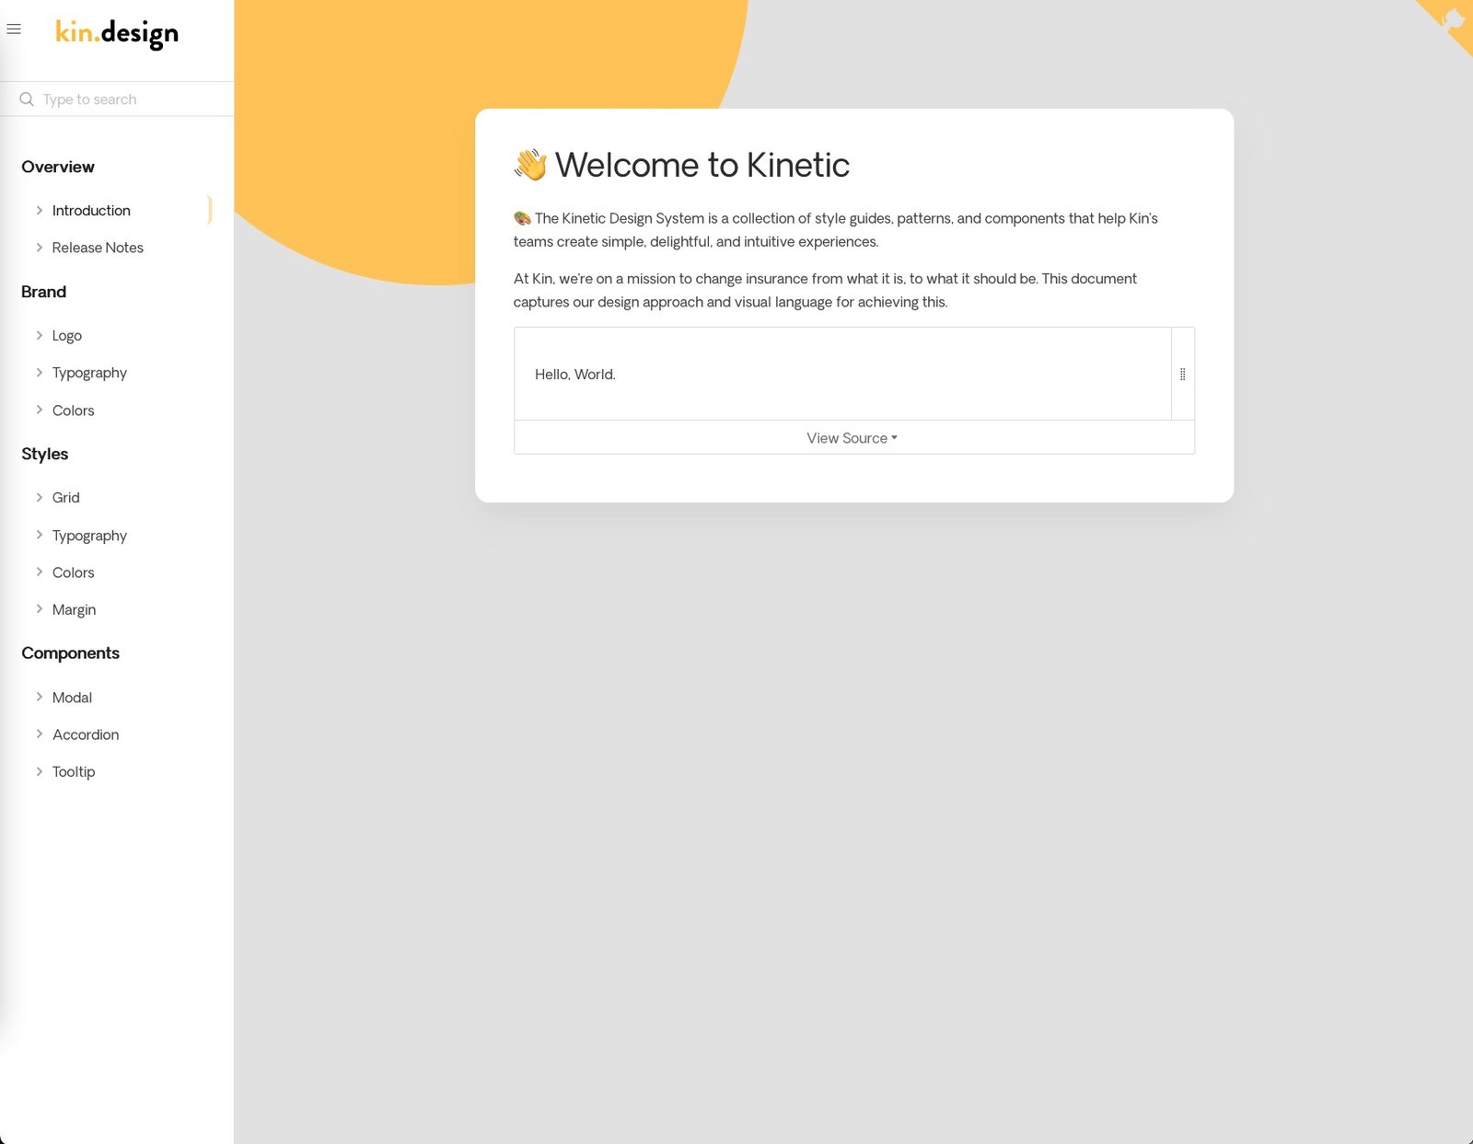Open the Accordion component page
Image resolution: width=1473 pixels, height=1144 pixels.
click(86, 734)
